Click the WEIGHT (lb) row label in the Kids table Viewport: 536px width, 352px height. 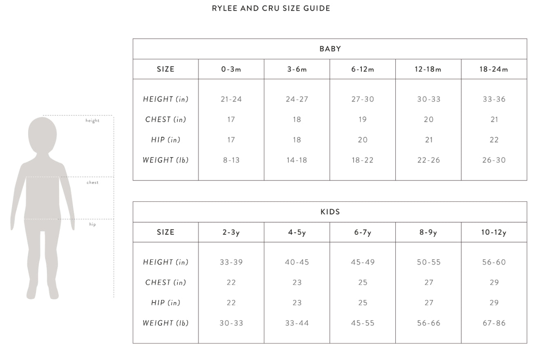point(166,323)
